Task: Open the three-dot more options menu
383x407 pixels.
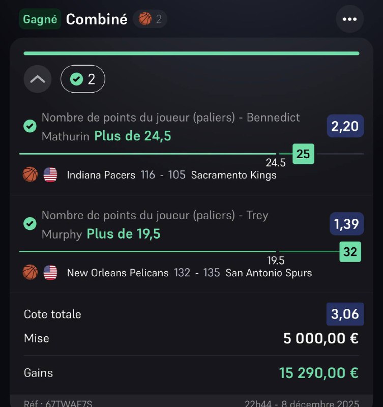Action: pos(349,19)
